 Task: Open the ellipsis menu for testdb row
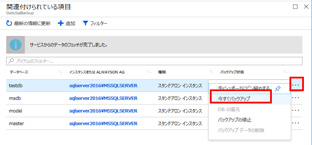(296, 85)
